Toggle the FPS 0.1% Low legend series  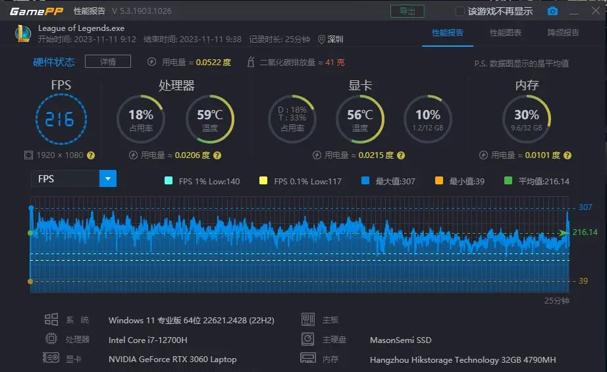[x=300, y=181]
